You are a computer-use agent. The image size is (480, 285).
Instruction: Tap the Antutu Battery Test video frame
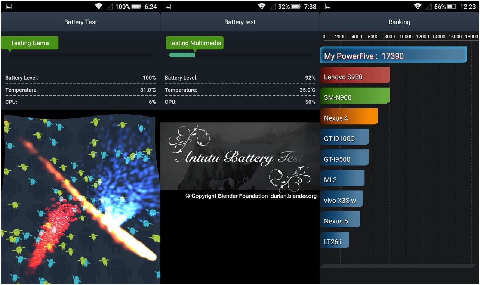point(240,156)
